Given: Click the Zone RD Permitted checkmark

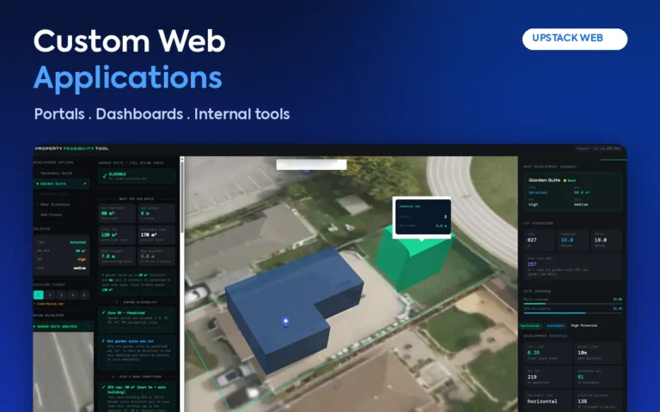Looking at the screenshot, I should (x=103, y=312).
